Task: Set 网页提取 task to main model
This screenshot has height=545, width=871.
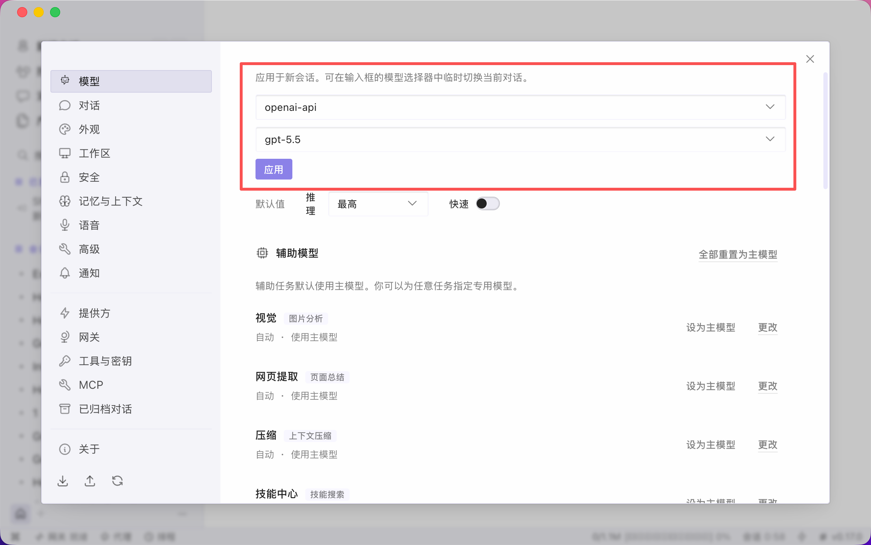Action: coord(710,386)
